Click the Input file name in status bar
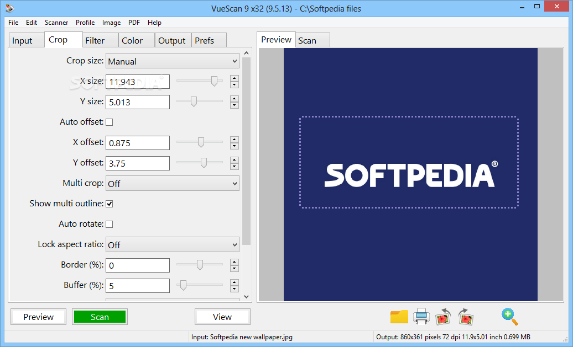 coord(242,337)
